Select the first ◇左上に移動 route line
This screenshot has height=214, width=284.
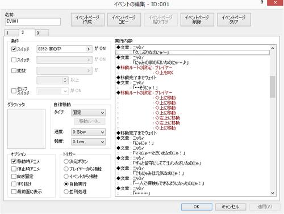click(x=193, y=118)
